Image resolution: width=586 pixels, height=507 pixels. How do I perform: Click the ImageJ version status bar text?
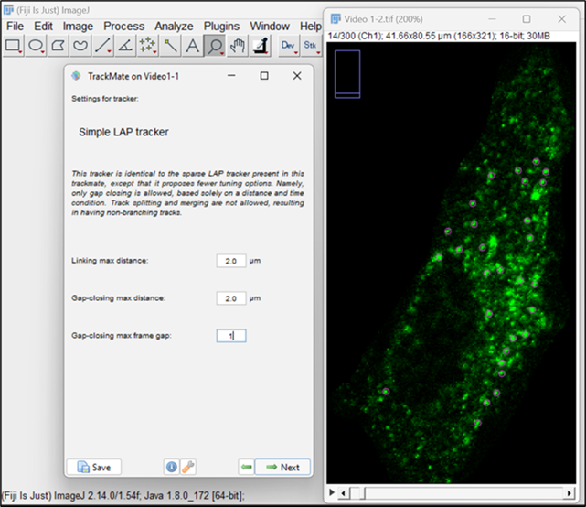[x=123, y=496]
